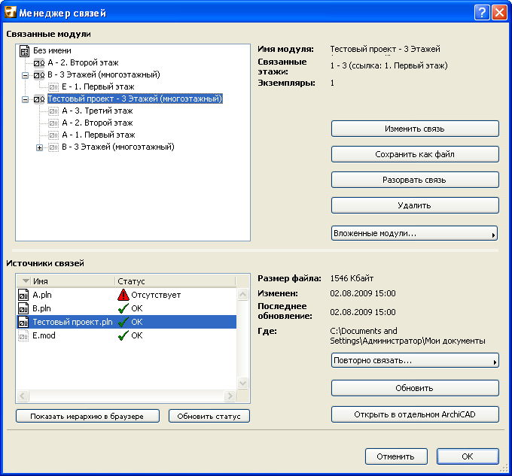Viewport: 512px width, 476px height.
Task: Select E - 1. Первый этаж tree item
Action: click(x=98, y=87)
